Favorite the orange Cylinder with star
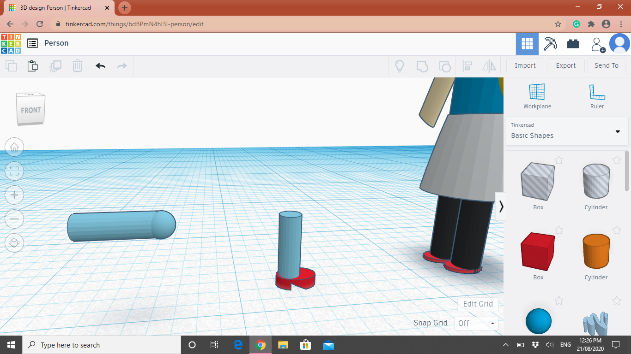The height and width of the screenshot is (354, 631). [617, 230]
